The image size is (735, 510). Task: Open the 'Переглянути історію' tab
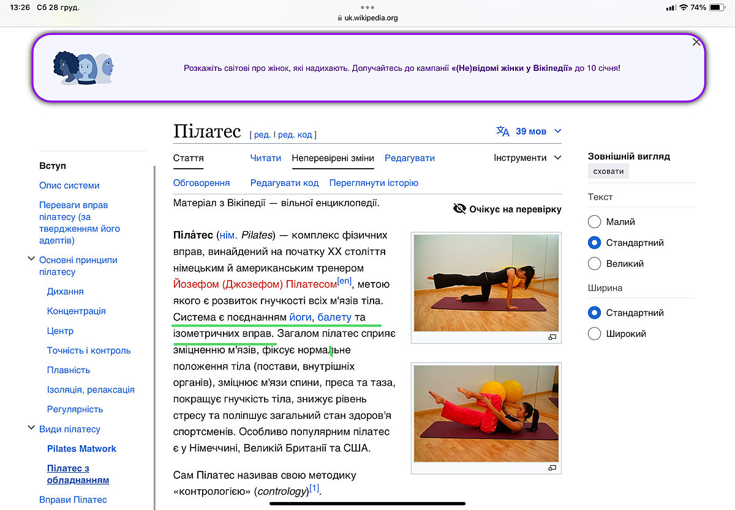tap(374, 183)
